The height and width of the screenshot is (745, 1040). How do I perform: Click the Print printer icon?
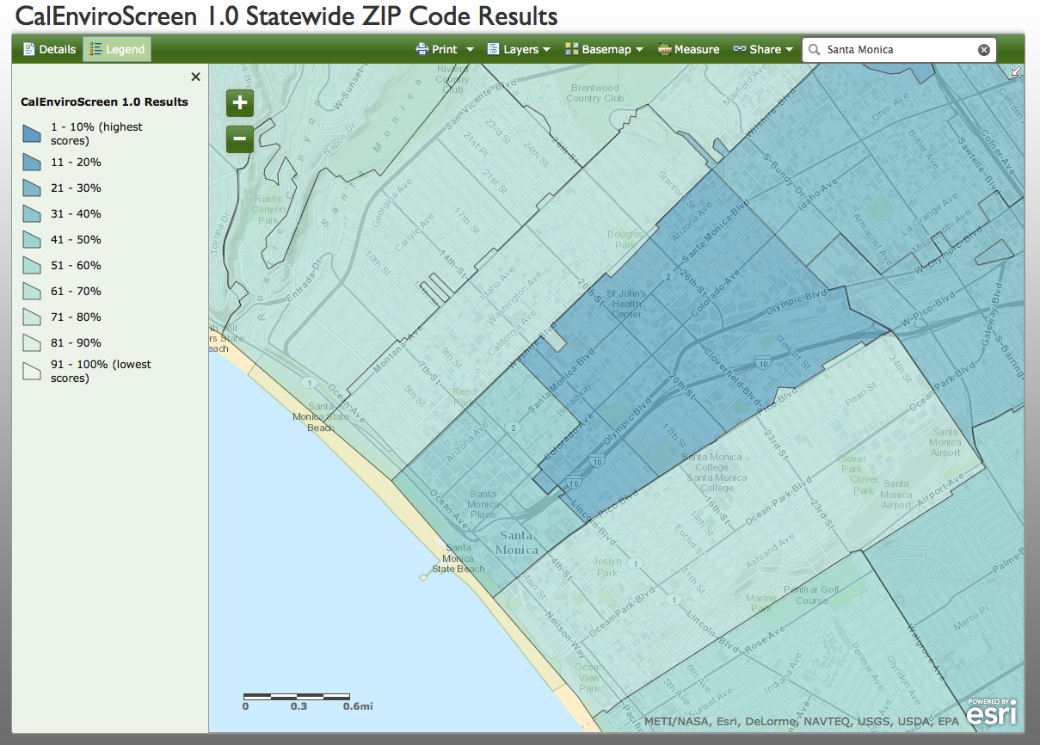[x=422, y=49]
